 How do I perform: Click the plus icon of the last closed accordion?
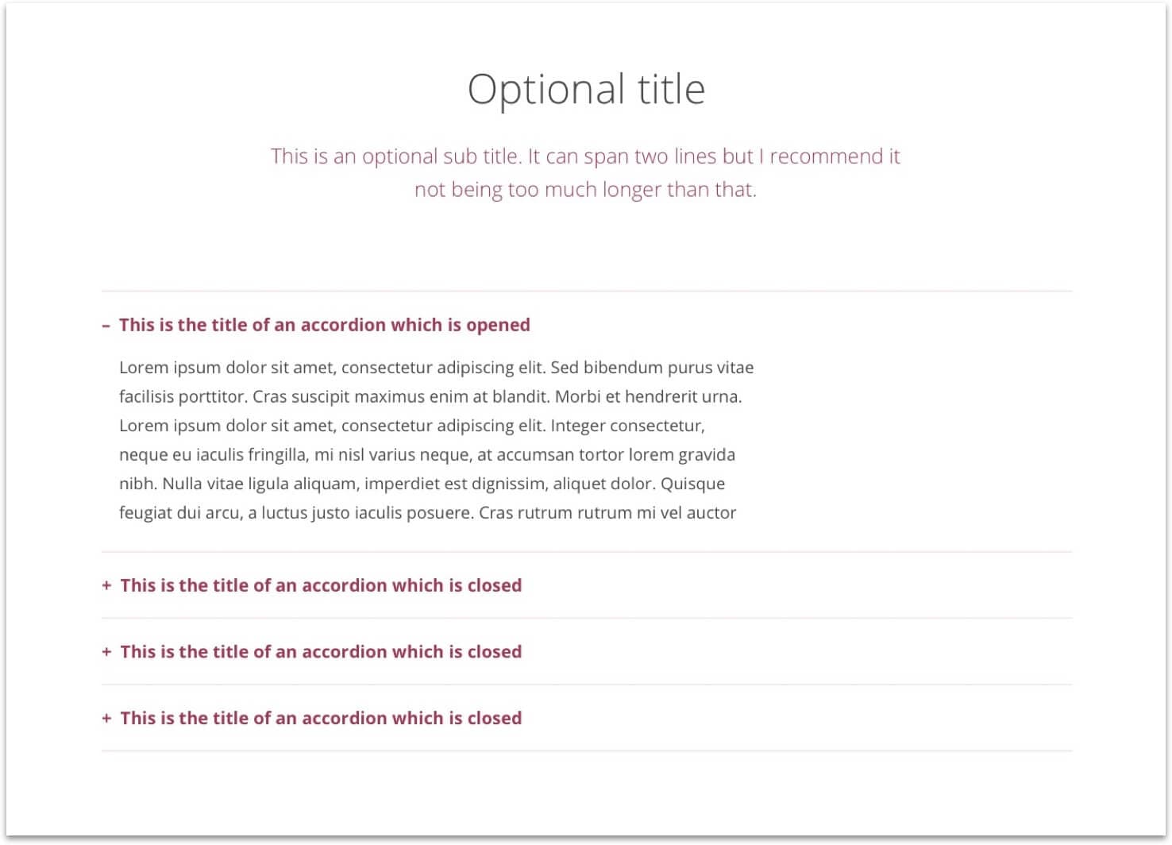(106, 719)
